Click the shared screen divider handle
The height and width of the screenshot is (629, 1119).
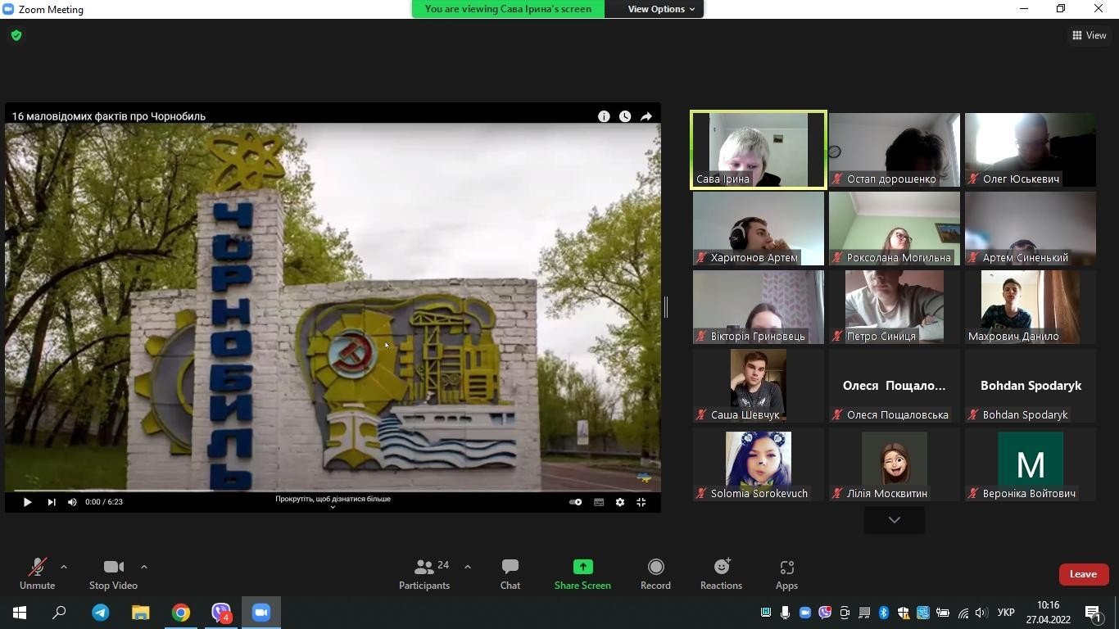pyautogui.click(x=666, y=307)
